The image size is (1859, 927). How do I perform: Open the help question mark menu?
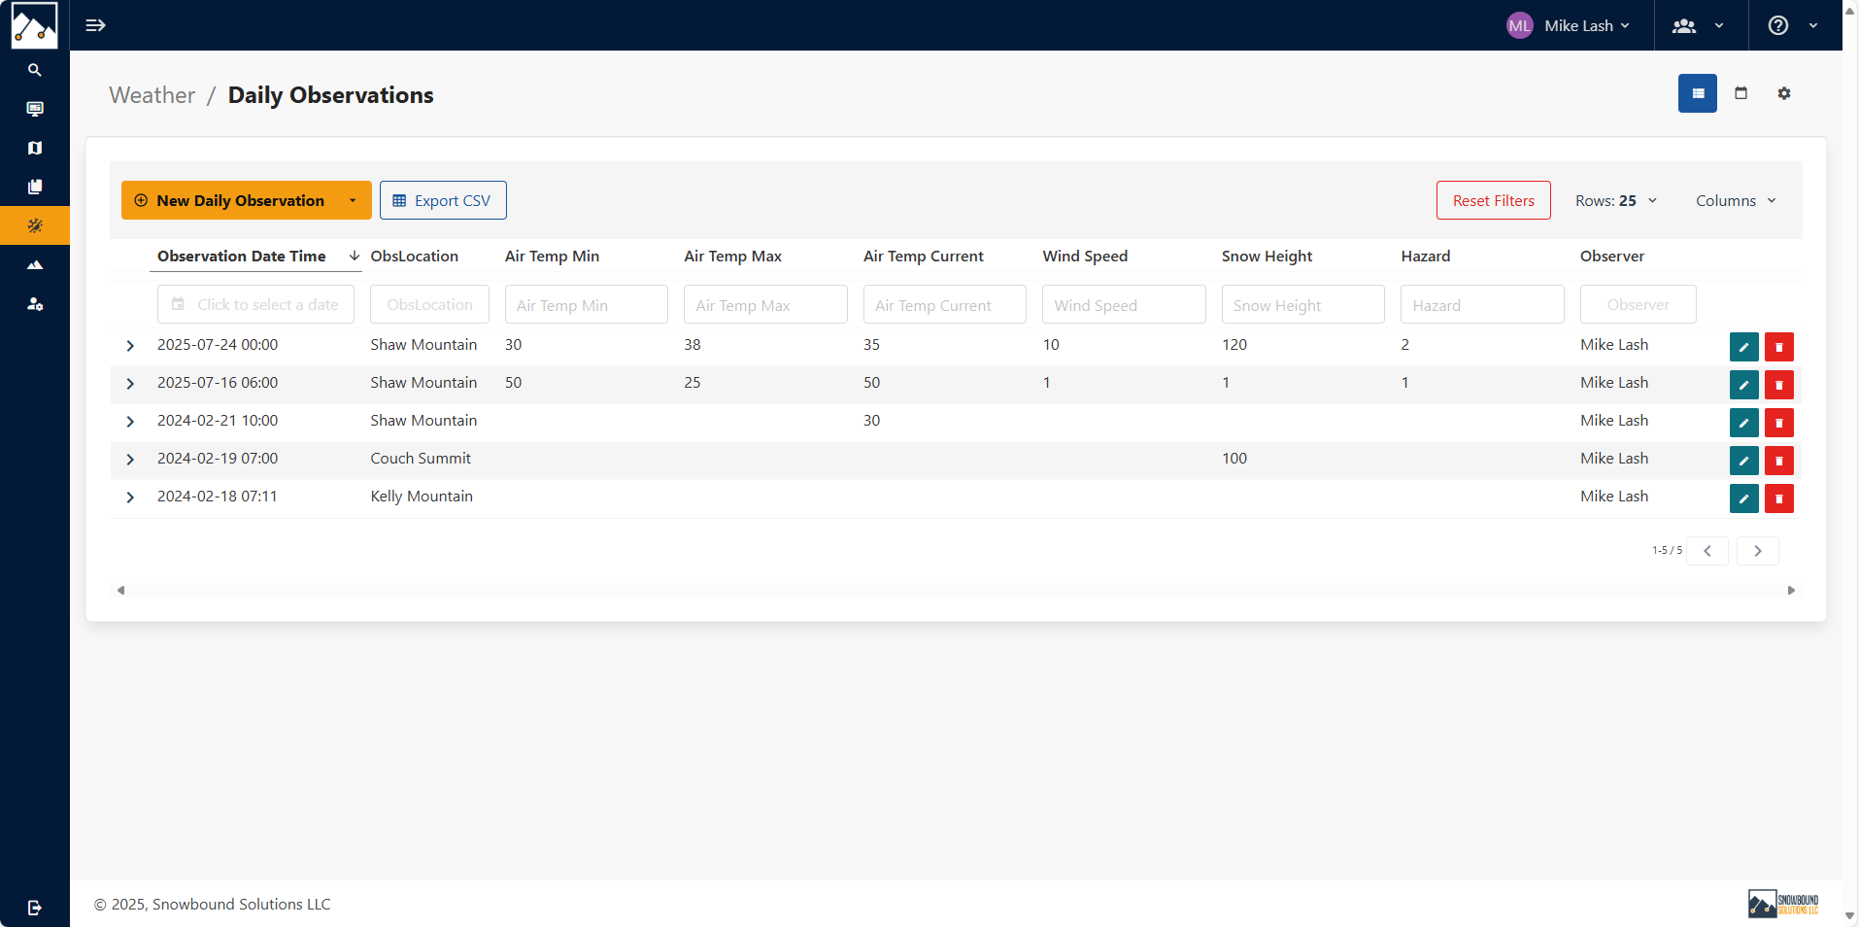(x=1792, y=25)
